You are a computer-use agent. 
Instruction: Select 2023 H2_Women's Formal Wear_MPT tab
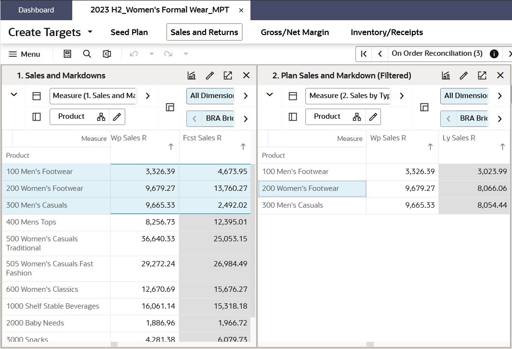point(160,10)
